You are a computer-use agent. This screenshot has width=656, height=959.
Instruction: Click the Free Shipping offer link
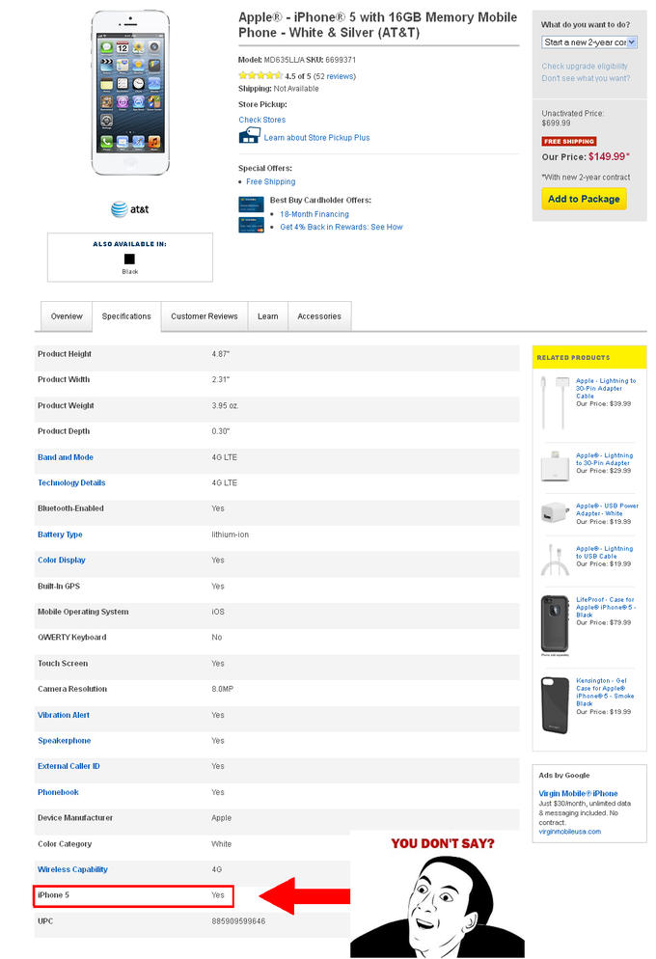(x=270, y=181)
